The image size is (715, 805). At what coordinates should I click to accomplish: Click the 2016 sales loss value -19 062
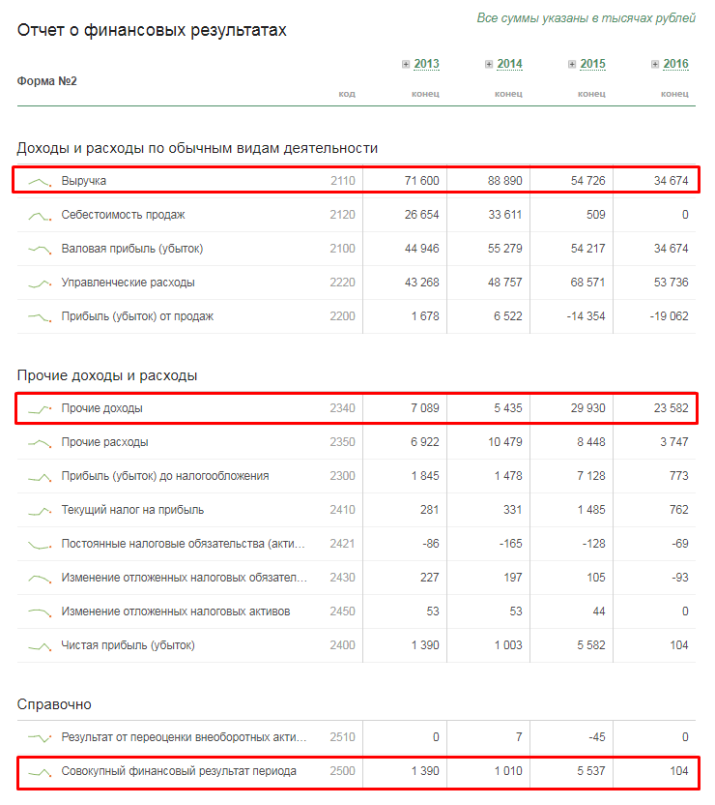(x=669, y=316)
